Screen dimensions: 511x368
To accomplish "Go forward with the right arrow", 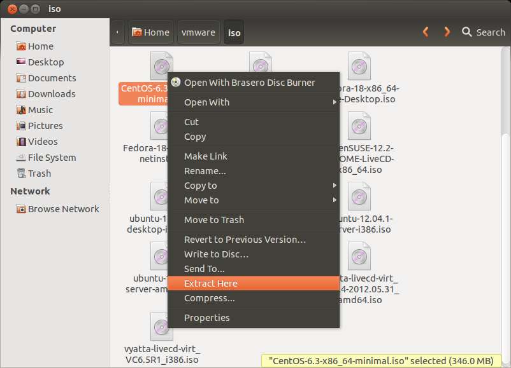I will point(447,32).
